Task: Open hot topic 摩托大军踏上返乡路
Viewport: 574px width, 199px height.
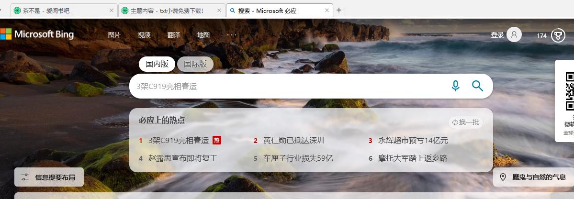Action: point(413,158)
